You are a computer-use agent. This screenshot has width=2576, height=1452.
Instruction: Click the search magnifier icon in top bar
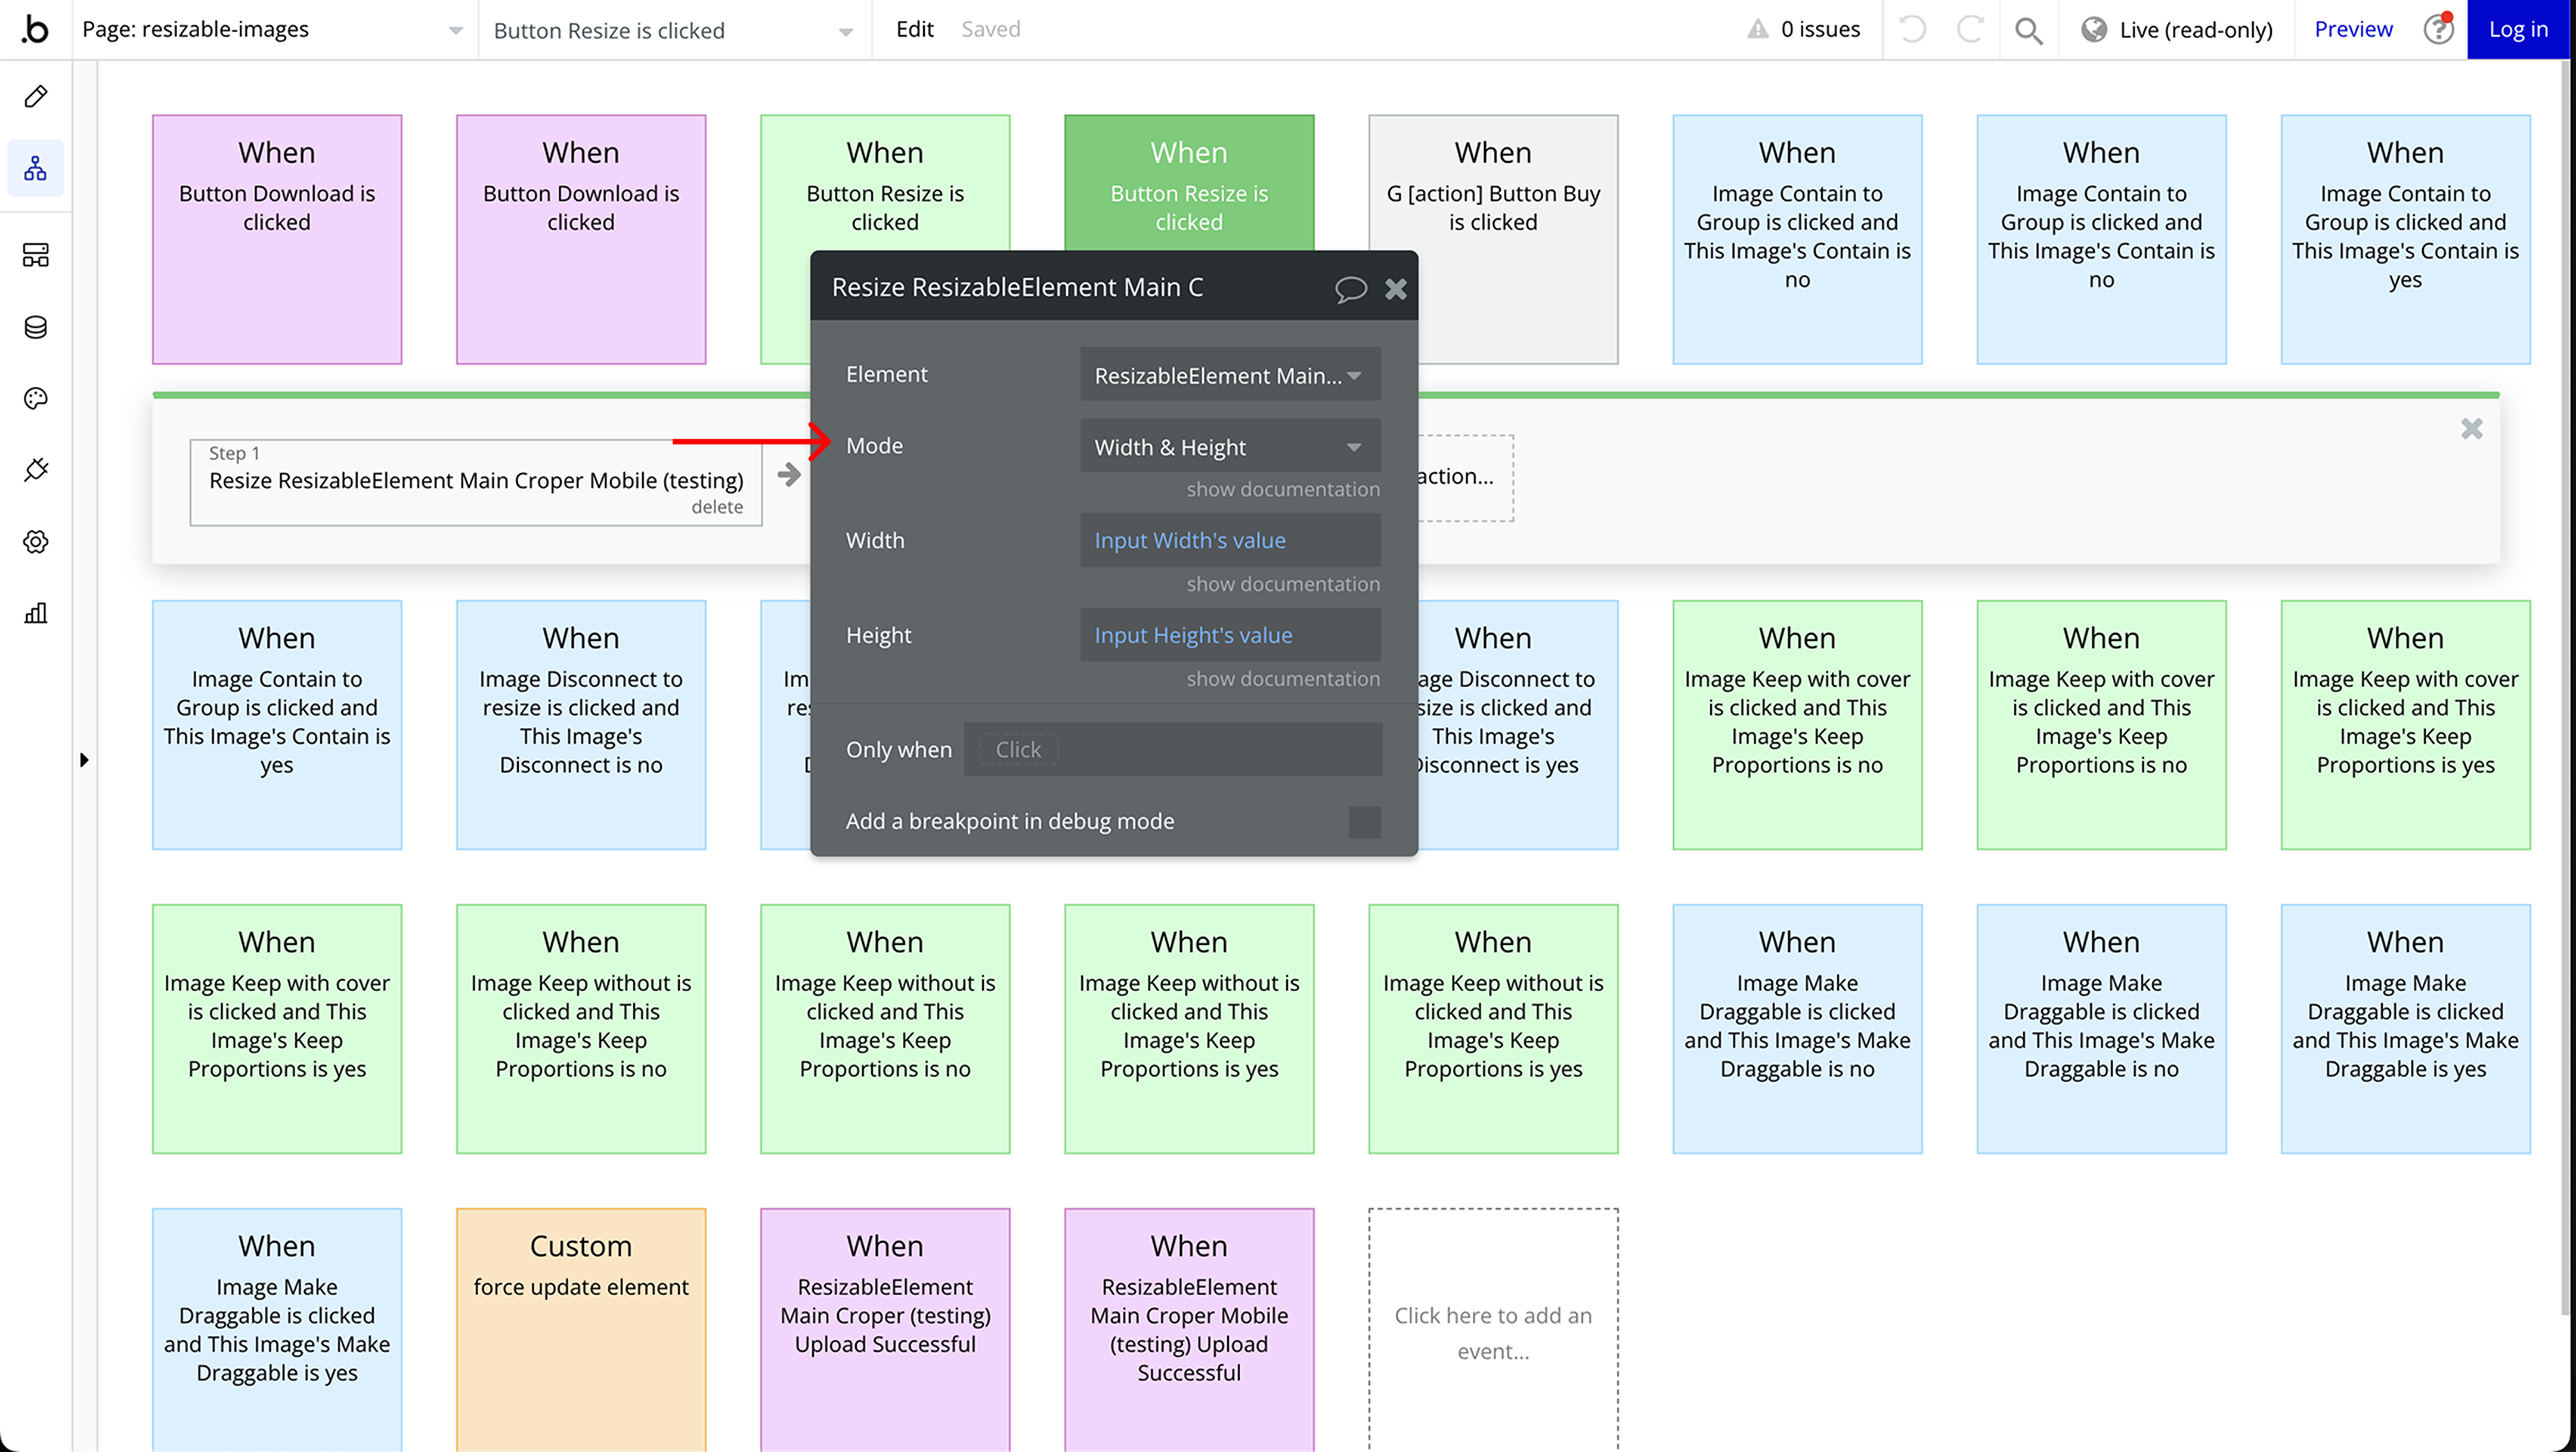pos(2028,30)
